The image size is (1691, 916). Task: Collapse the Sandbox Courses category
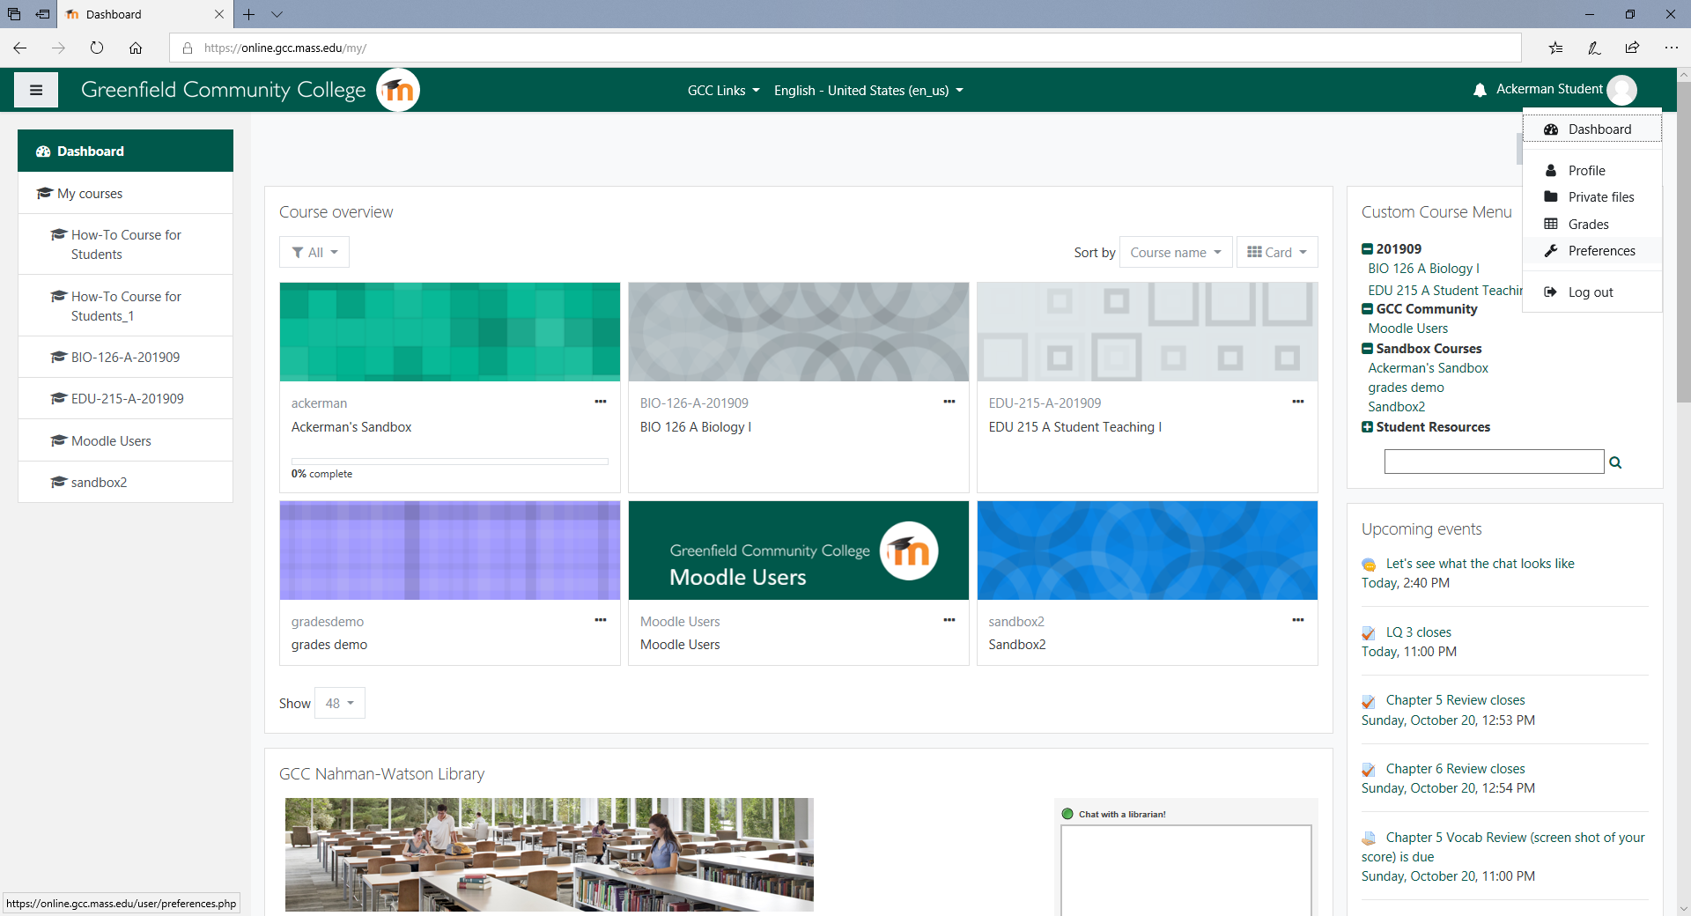point(1367,349)
